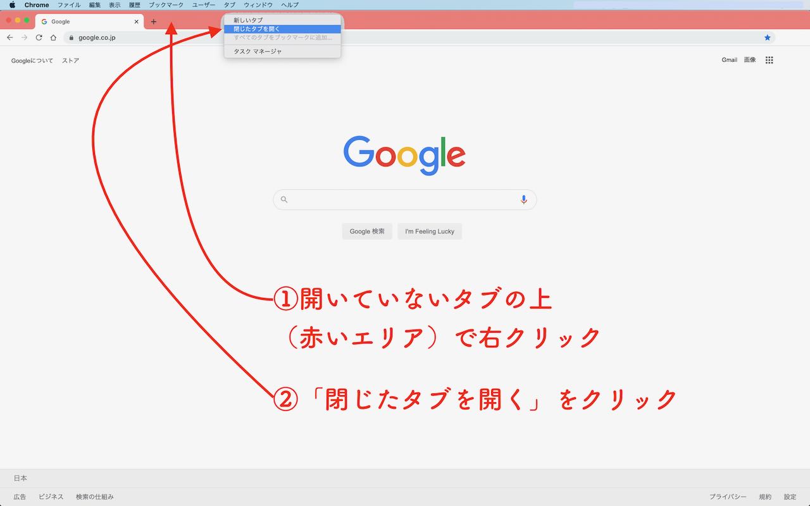
Task: Open the Gmail link
Action: (x=729, y=60)
